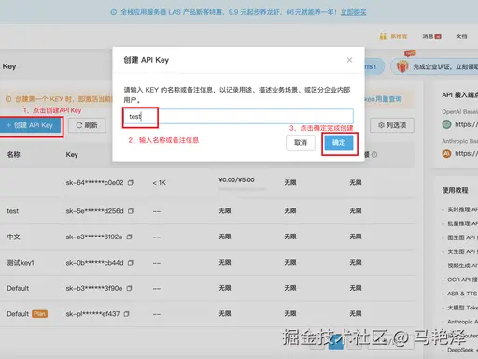Open the 视频生成 API tutorial link
This screenshot has height=359, width=478.
coord(462,266)
